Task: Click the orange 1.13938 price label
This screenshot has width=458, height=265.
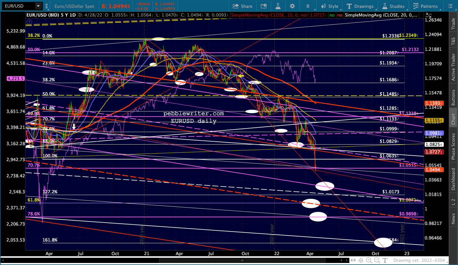Action: [434, 103]
